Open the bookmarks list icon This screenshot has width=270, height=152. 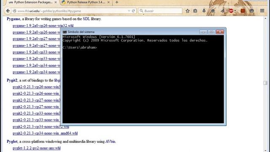click(195, 11)
